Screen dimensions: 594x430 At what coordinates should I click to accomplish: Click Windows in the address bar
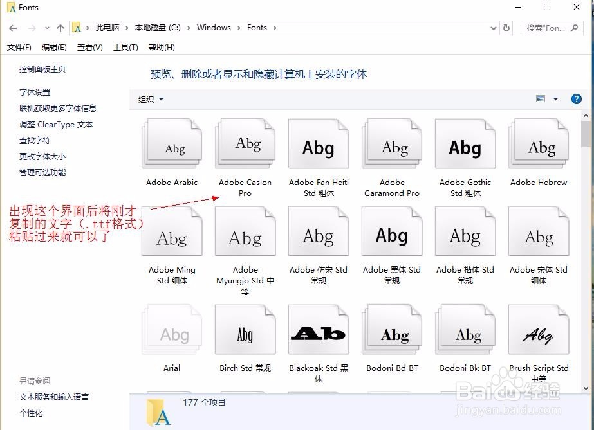(x=214, y=28)
